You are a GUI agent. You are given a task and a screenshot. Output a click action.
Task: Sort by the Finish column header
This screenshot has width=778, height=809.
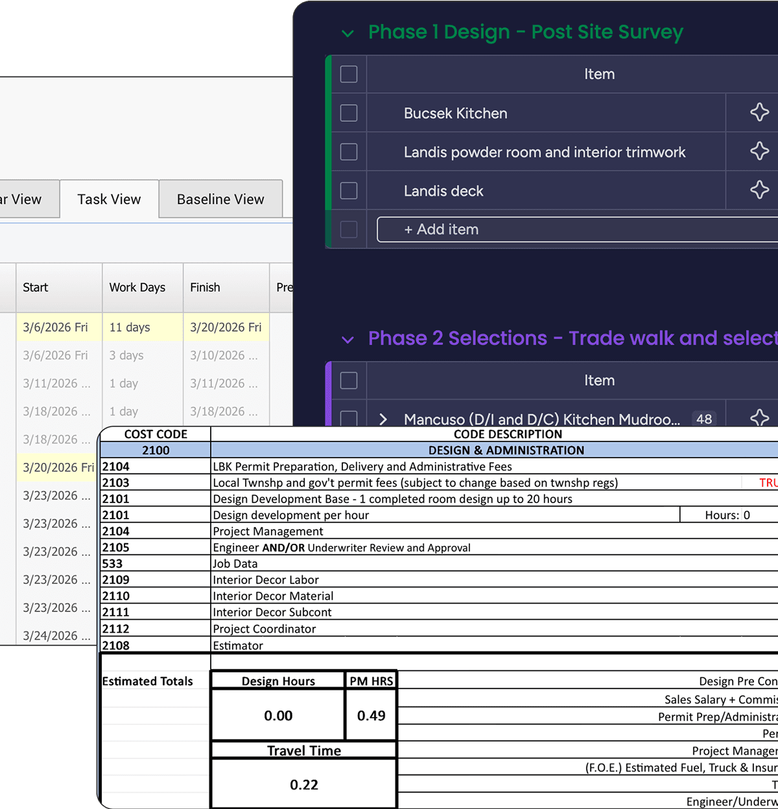click(x=226, y=287)
